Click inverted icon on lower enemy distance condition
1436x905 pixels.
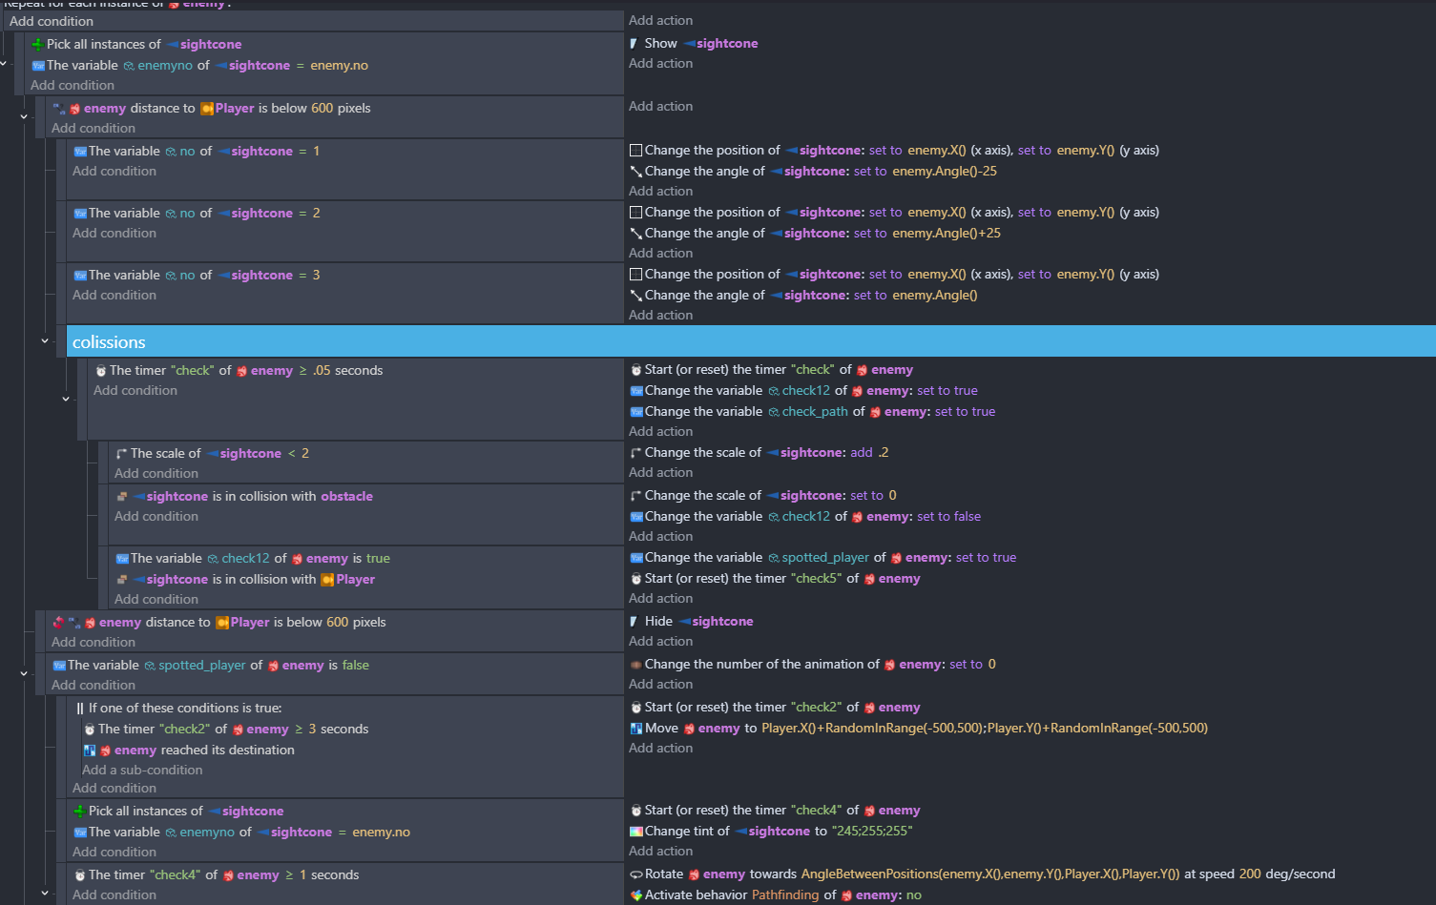point(58,623)
